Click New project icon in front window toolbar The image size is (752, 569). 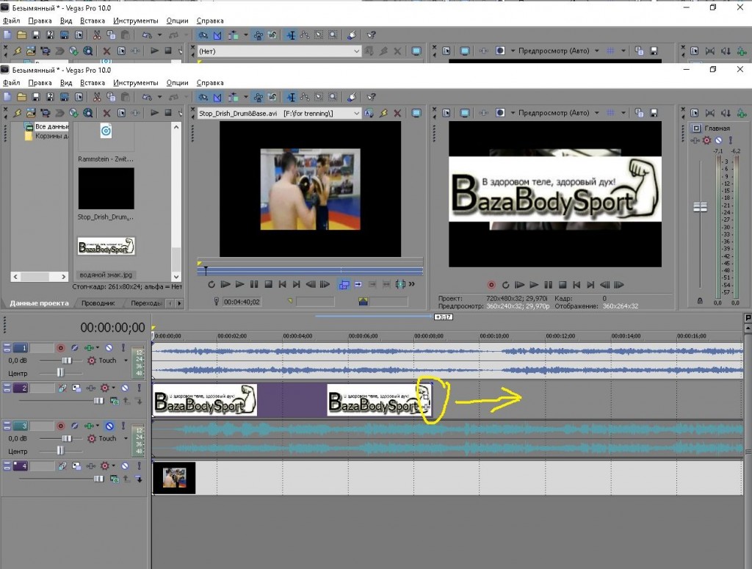tap(7, 97)
